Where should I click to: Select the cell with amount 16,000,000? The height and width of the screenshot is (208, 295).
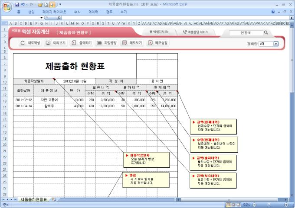(x=106, y=106)
